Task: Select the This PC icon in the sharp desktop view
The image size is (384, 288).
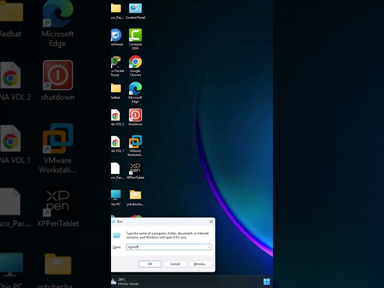Action: pos(116,198)
